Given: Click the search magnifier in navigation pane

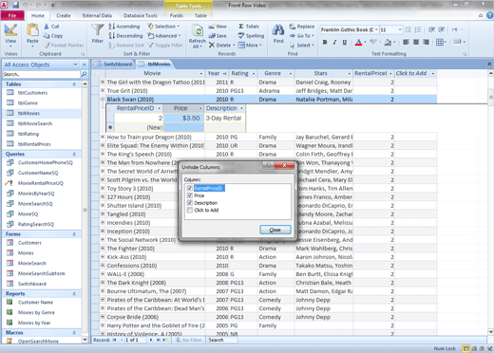Looking at the screenshot, I should (84, 74).
